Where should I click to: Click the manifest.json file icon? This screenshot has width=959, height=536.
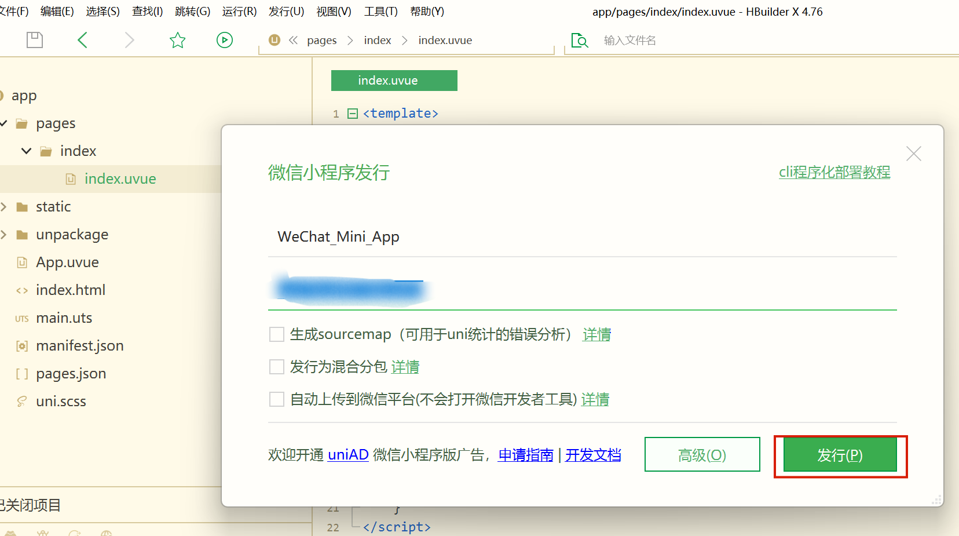coord(22,346)
